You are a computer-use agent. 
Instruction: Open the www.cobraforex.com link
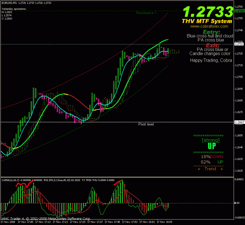click(209, 26)
